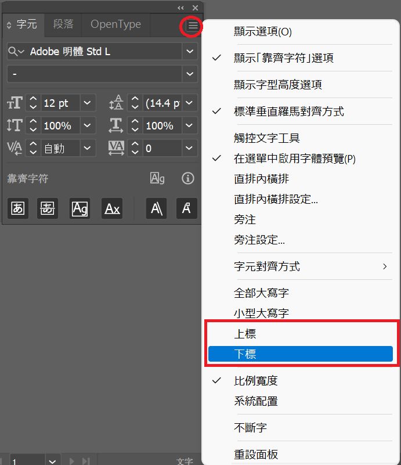Choose 重設面板 to reset panel
The height and width of the screenshot is (465, 401).
pyautogui.click(x=300, y=455)
